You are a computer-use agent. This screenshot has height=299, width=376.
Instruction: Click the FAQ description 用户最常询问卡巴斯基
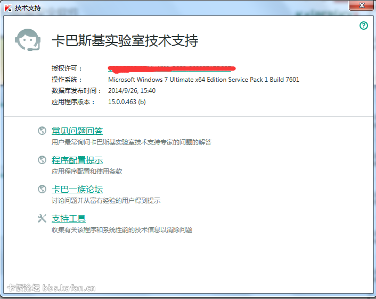point(132,142)
